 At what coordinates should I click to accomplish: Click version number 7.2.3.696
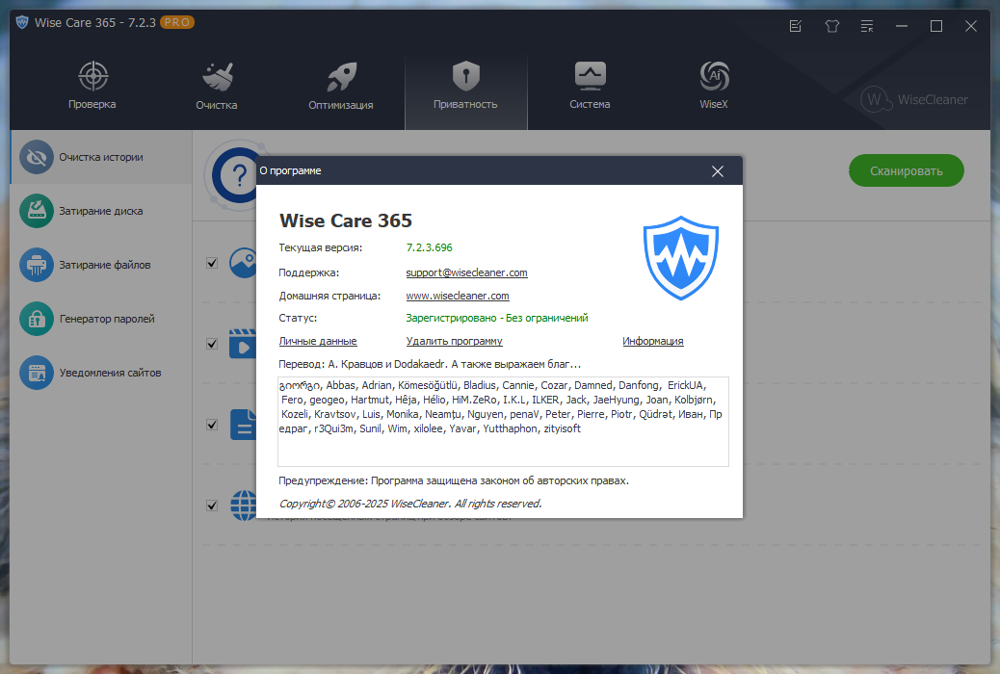430,247
